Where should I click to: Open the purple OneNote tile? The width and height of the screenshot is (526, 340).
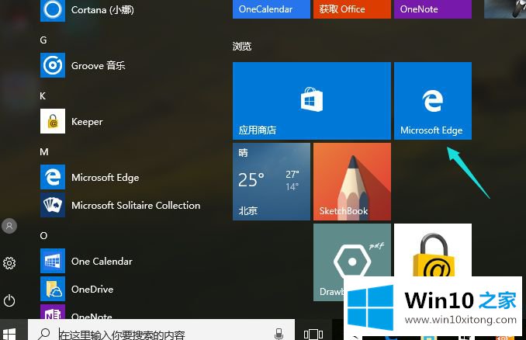point(433,9)
